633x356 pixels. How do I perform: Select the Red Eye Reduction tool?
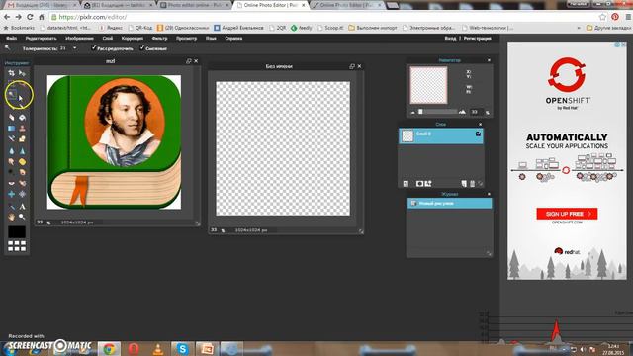pyautogui.click(x=11, y=183)
